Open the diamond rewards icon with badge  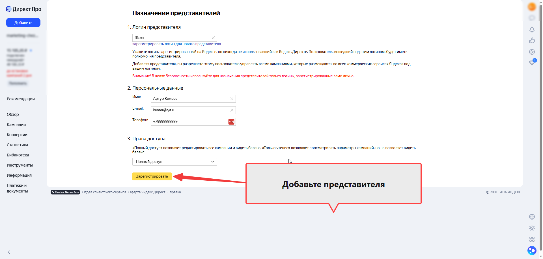pyautogui.click(x=532, y=63)
